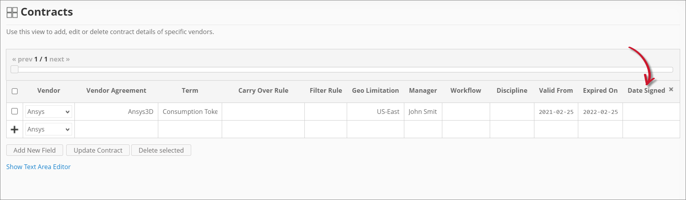
Task: Go to the next page link
Action: tap(60, 59)
